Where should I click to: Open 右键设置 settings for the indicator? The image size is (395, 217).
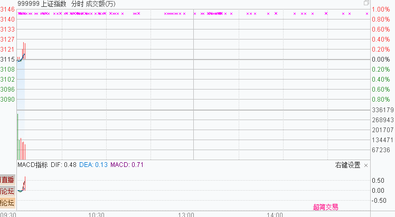coord(347,165)
